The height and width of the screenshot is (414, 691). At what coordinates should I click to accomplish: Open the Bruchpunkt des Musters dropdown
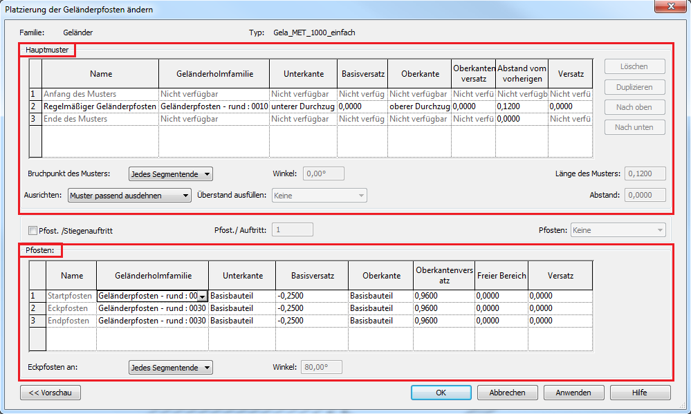[170, 173]
